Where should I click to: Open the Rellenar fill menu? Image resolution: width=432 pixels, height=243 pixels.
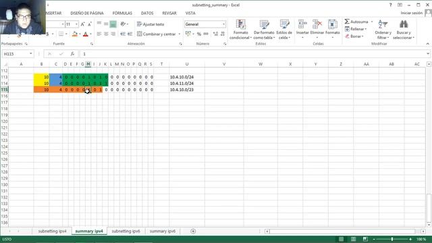tap(356, 29)
